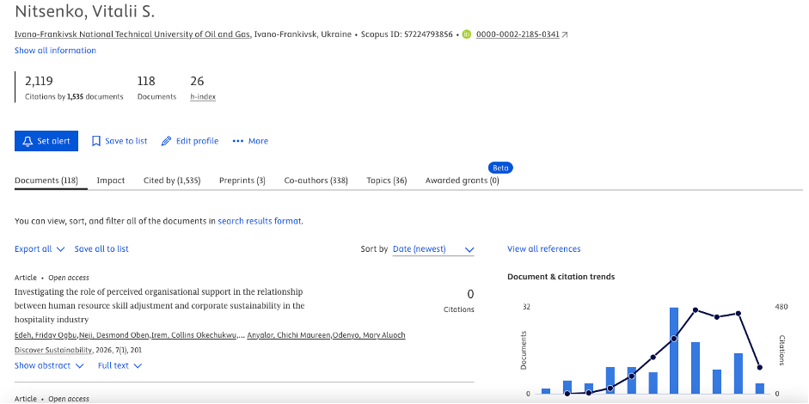The height and width of the screenshot is (404, 809).
Task: Open the Sort by Date (newest) dropdown
Action: pos(433,249)
